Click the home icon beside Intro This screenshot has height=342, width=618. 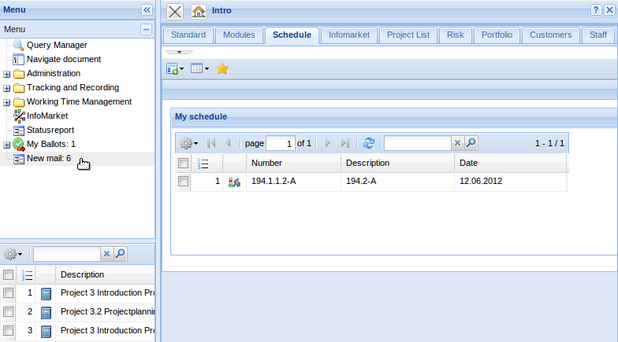[199, 11]
